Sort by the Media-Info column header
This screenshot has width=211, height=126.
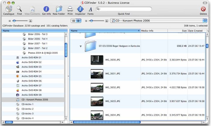tap(154, 31)
